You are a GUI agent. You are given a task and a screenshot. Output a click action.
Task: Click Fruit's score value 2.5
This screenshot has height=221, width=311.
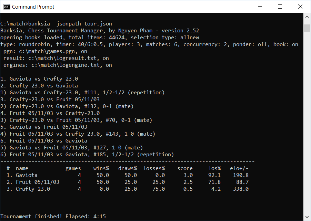pyautogui.click(x=188, y=182)
